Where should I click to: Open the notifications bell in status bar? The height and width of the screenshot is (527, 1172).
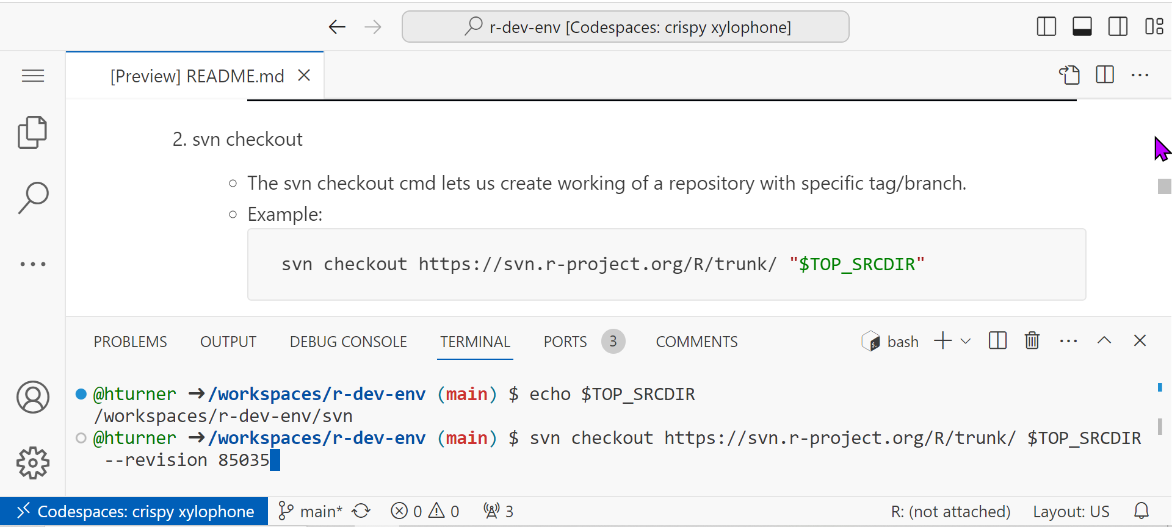click(x=1141, y=511)
